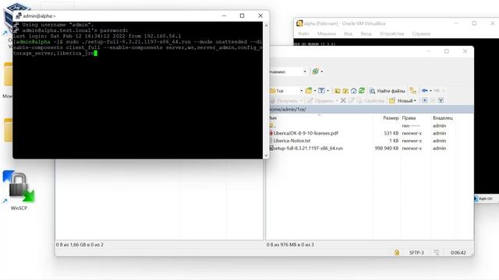Click the filter icon in WinSCP remote toolbar
This screenshot has height=280, width=499.
(x=321, y=91)
